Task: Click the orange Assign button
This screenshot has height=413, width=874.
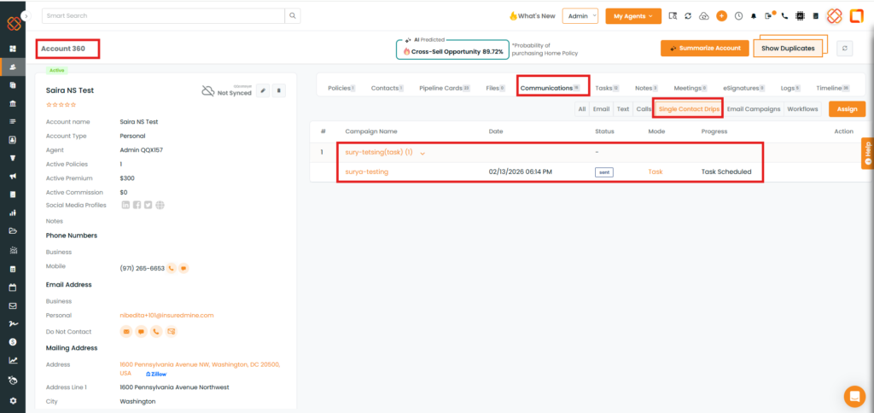Action: click(x=847, y=109)
